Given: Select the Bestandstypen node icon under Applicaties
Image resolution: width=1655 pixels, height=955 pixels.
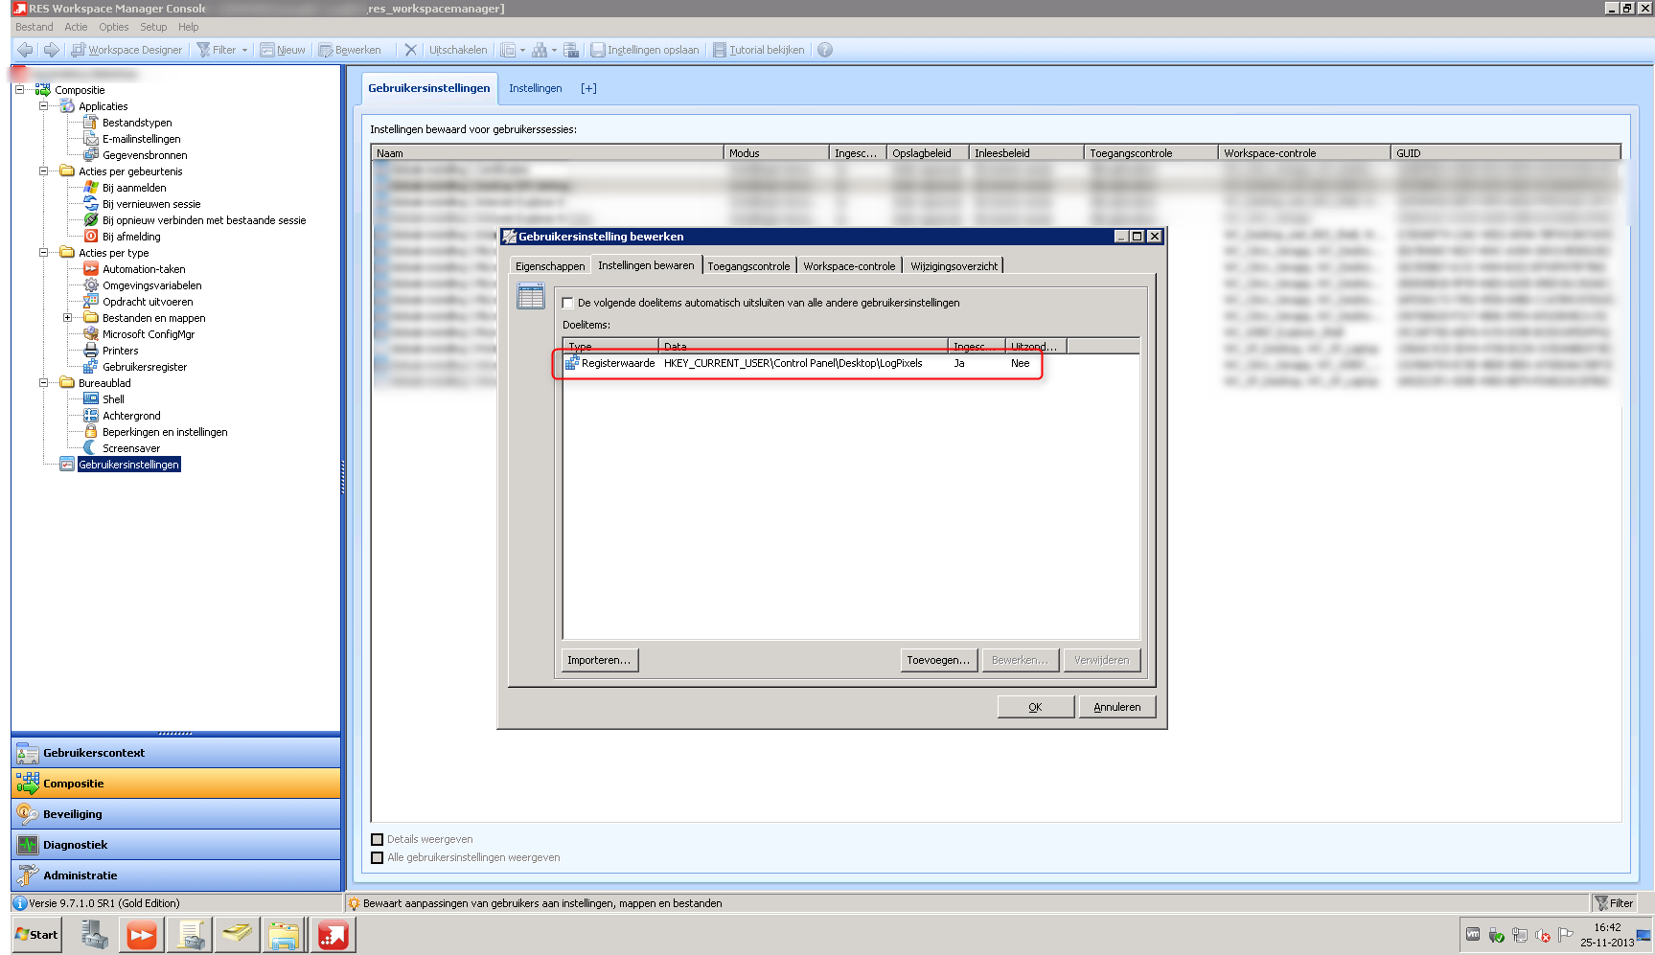Looking at the screenshot, I should pyautogui.click(x=91, y=122).
